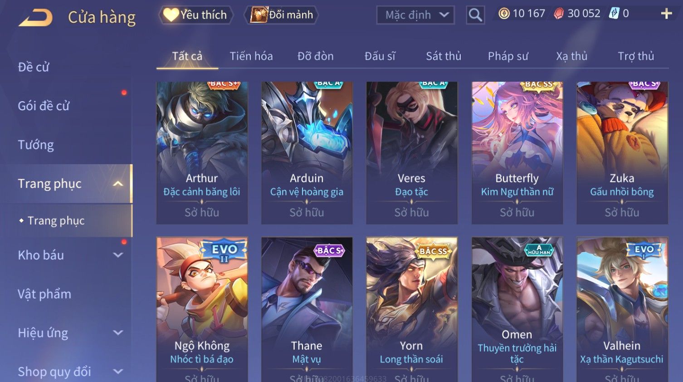Viewport: 683px width, 382px height.
Task: Expand the Kho báu sidebar section
Action: point(118,255)
